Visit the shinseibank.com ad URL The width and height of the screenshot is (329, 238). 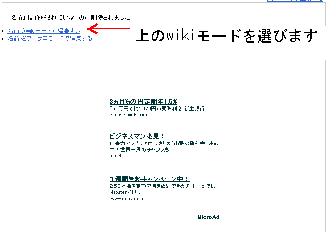tap(129, 115)
